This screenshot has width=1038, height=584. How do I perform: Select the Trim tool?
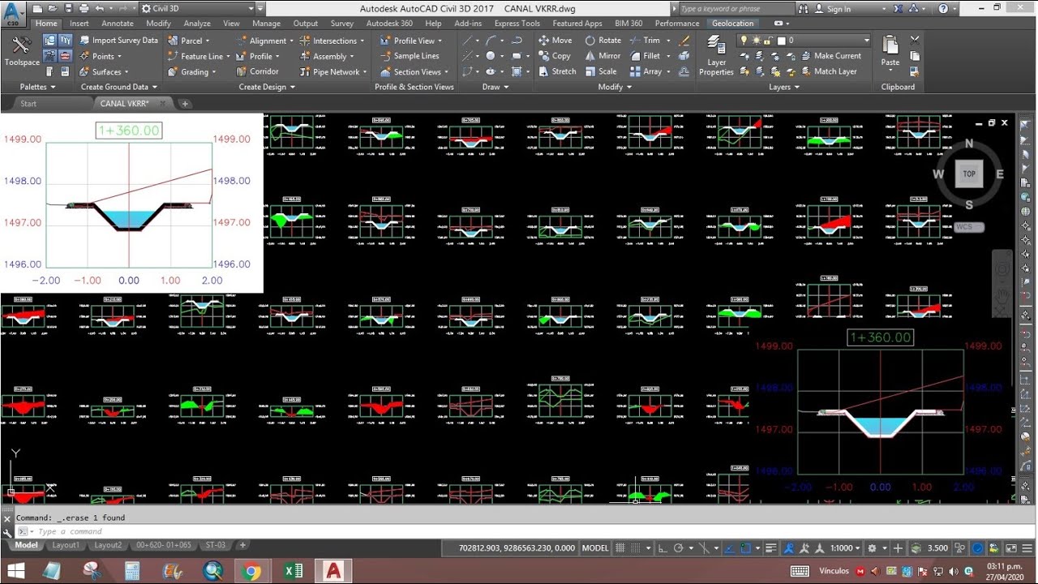645,40
